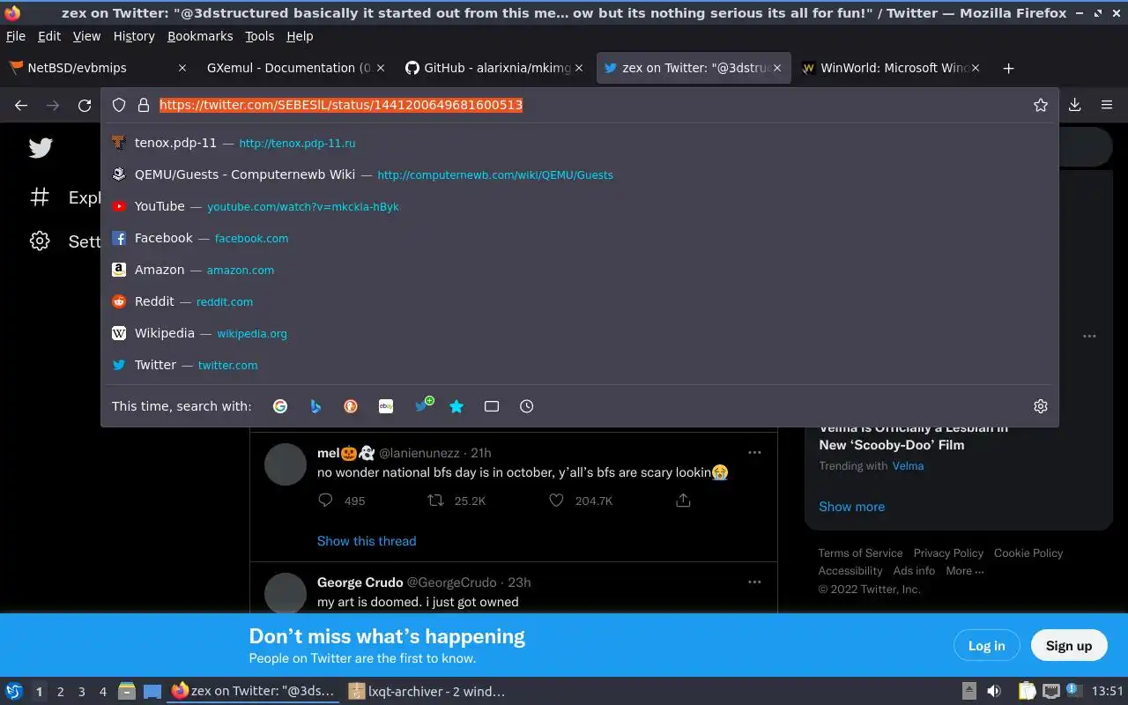Open more options on mel's tweet
The width and height of the screenshot is (1128, 705).
point(754,452)
